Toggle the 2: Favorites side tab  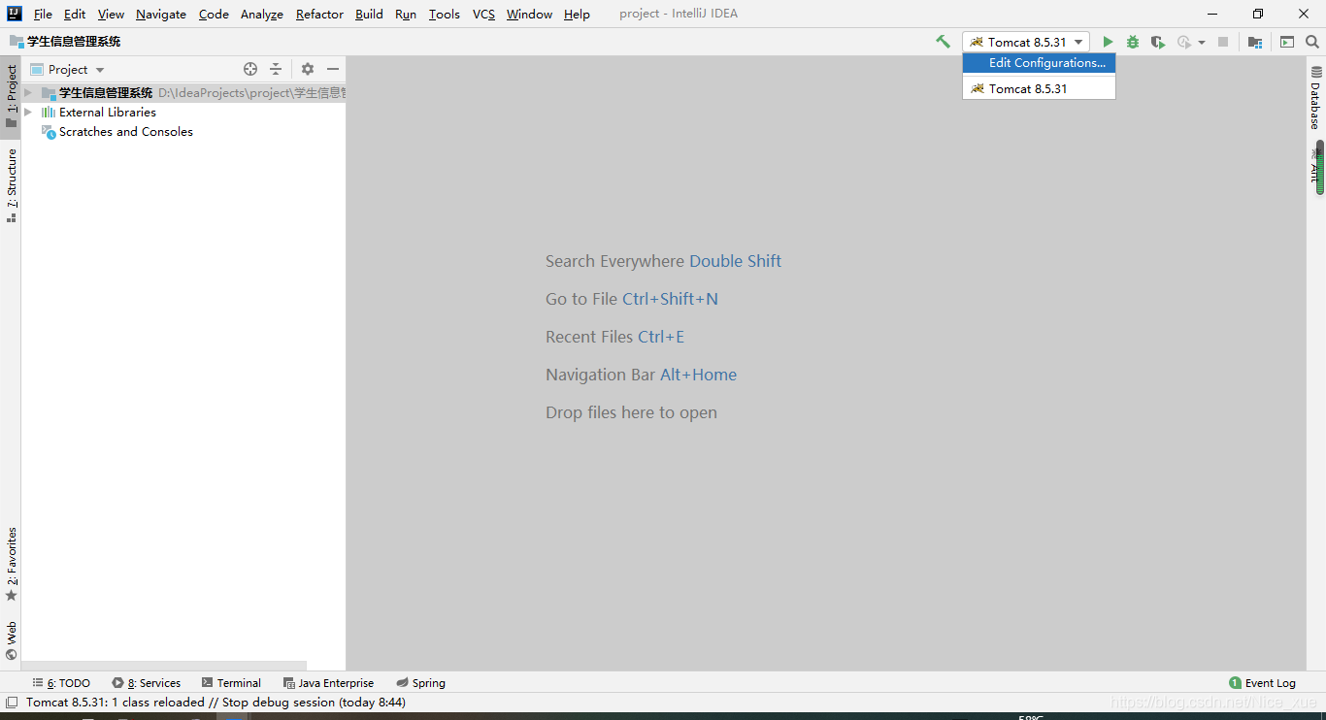12,564
